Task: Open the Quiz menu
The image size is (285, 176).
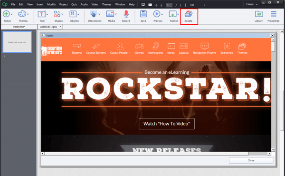Action: pos(74,4)
